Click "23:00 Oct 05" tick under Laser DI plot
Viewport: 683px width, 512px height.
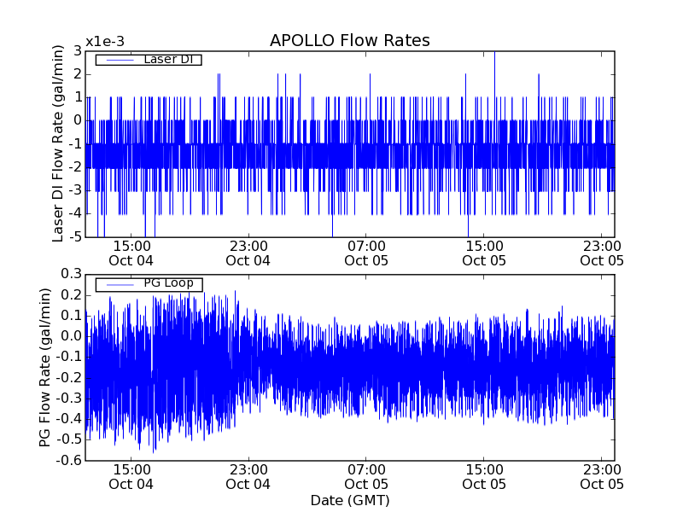pyautogui.click(x=602, y=253)
